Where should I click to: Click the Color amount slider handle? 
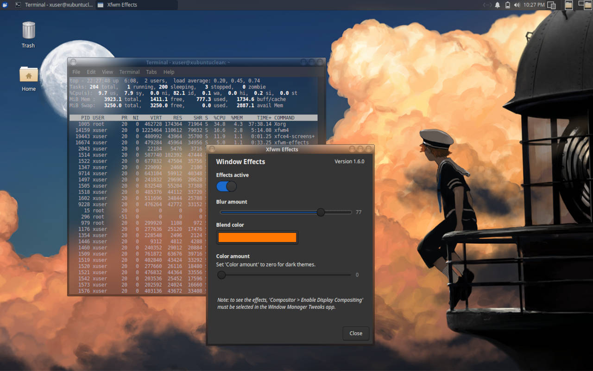click(221, 275)
